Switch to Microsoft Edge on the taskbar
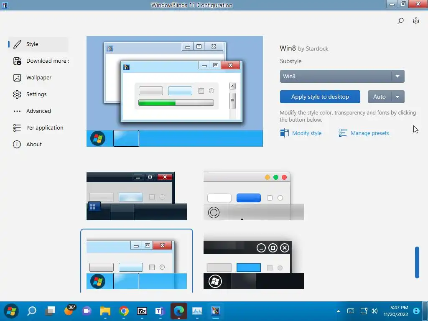The image size is (428, 321). click(x=179, y=311)
